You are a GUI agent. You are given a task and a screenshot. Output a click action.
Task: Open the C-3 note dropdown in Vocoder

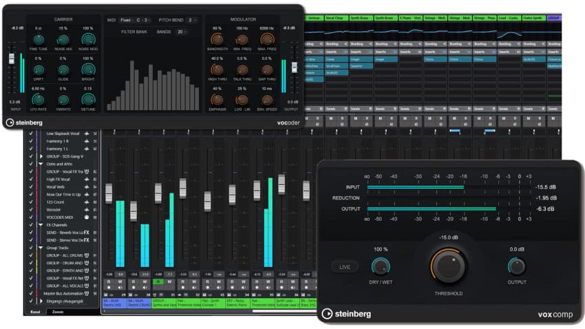[143, 20]
